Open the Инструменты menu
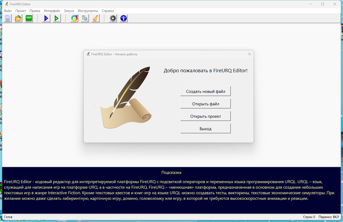This screenshot has width=343, height=222. pos(88,11)
